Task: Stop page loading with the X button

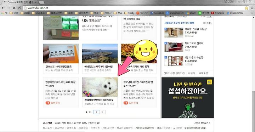Action: tap(14, 8)
